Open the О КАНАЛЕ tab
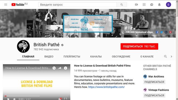 point(147,57)
